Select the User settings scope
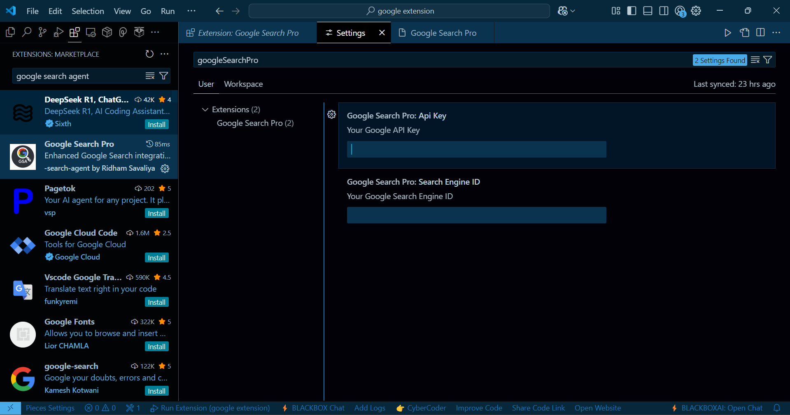790x415 pixels. pos(206,84)
